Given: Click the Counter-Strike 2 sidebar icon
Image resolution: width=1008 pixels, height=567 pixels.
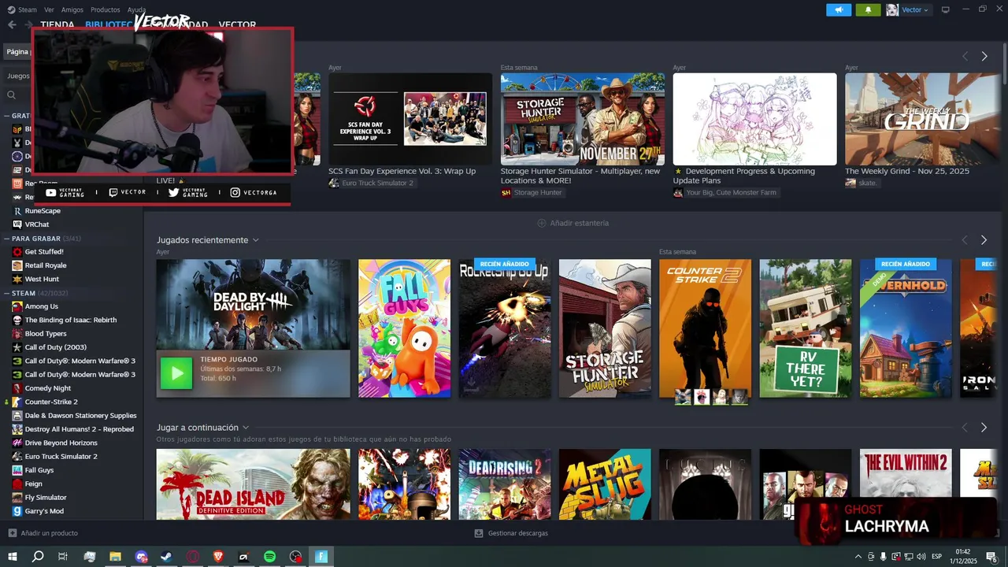Looking at the screenshot, I should click(17, 402).
